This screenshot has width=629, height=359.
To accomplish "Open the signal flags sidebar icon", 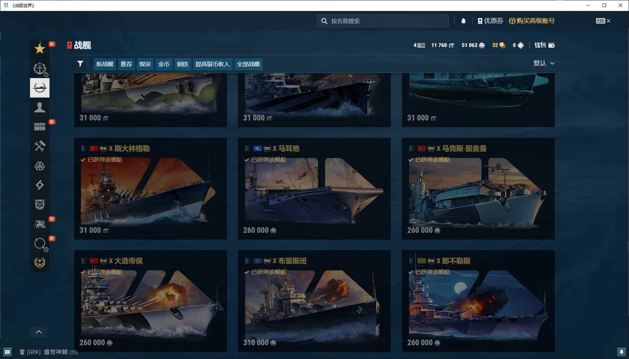I will 40,185.
